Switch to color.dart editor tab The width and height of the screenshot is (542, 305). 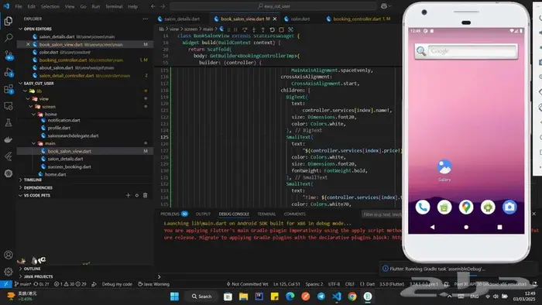tap(300, 19)
